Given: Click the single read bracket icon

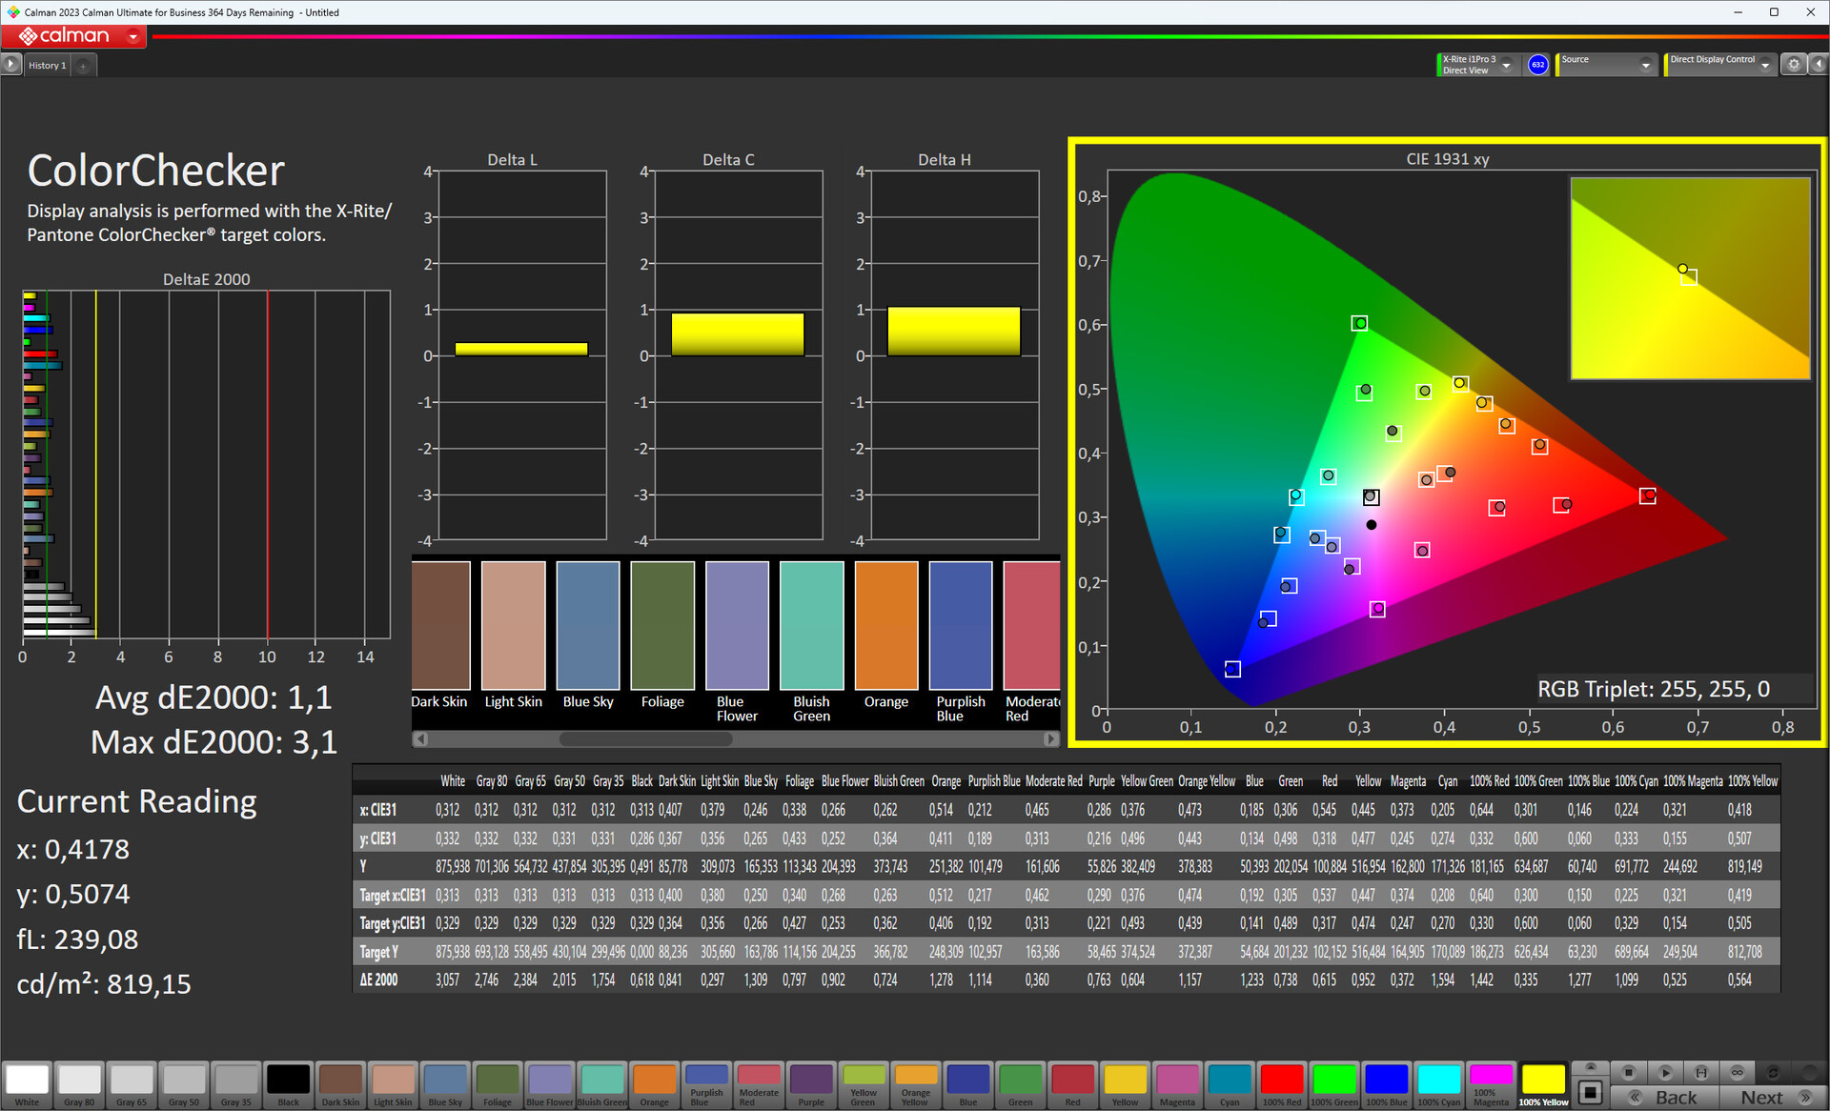Looking at the screenshot, I should [x=1701, y=1072].
